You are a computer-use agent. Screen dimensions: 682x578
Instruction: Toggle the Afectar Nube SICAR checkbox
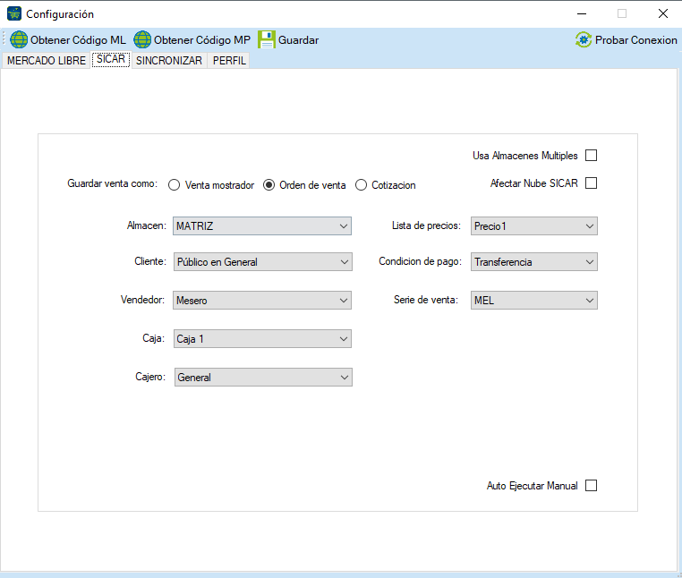click(x=591, y=183)
